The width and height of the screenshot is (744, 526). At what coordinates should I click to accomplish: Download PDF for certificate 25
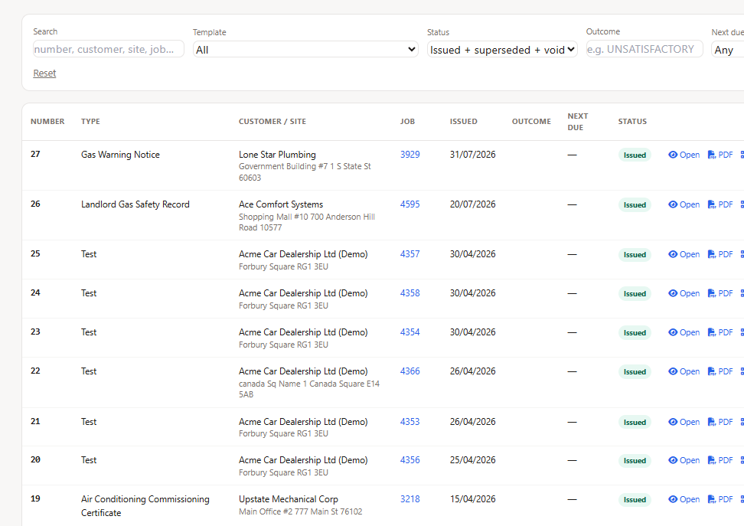click(x=720, y=254)
